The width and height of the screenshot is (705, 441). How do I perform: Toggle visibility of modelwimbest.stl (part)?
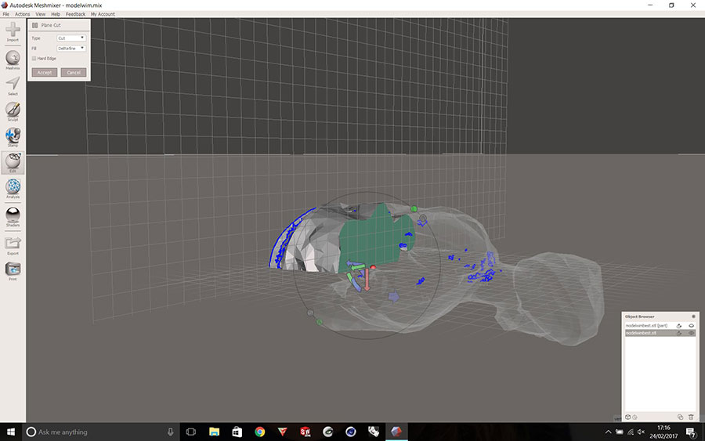tap(692, 326)
